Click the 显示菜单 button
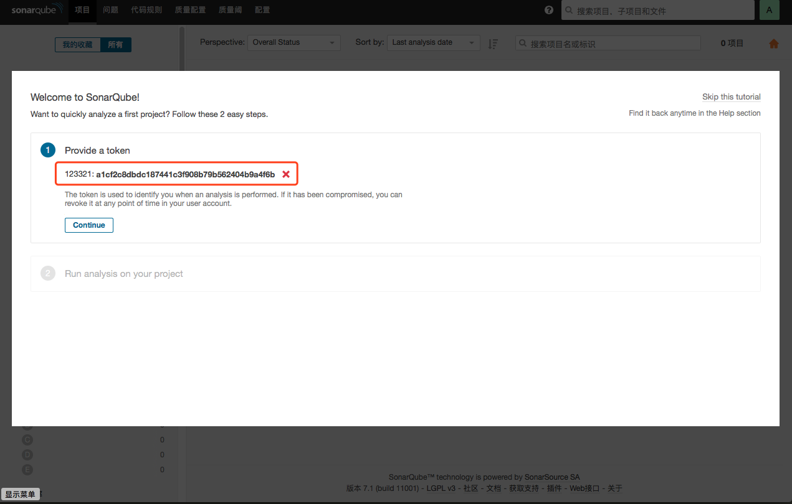792x504 pixels. click(x=21, y=494)
